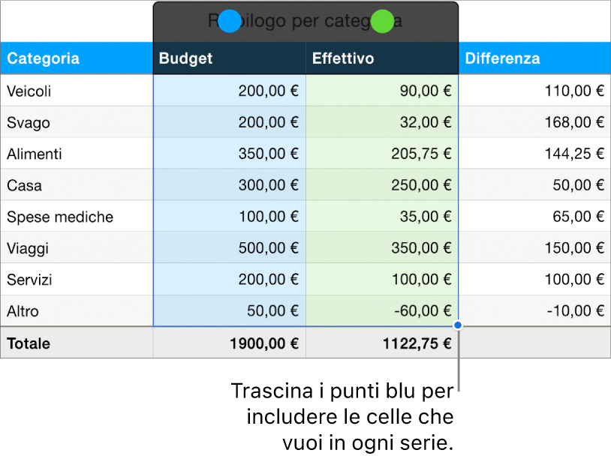Select the total actual cell 1122,75 €
The image size is (611, 459).
(x=382, y=343)
